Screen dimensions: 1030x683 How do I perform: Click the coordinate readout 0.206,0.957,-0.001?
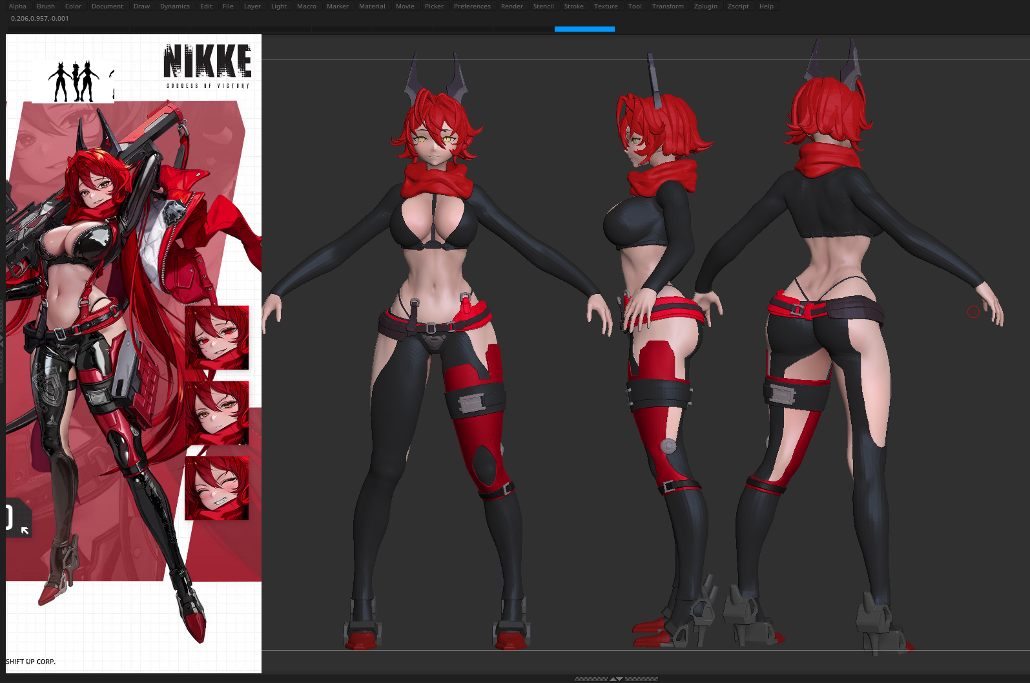39,19
